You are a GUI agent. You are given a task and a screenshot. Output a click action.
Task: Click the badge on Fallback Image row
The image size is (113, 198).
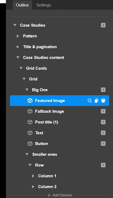(103, 111)
